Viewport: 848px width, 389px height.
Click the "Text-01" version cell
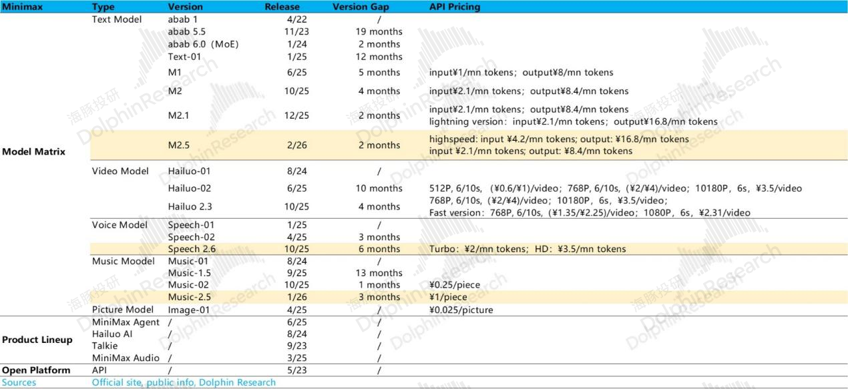(x=184, y=57)
